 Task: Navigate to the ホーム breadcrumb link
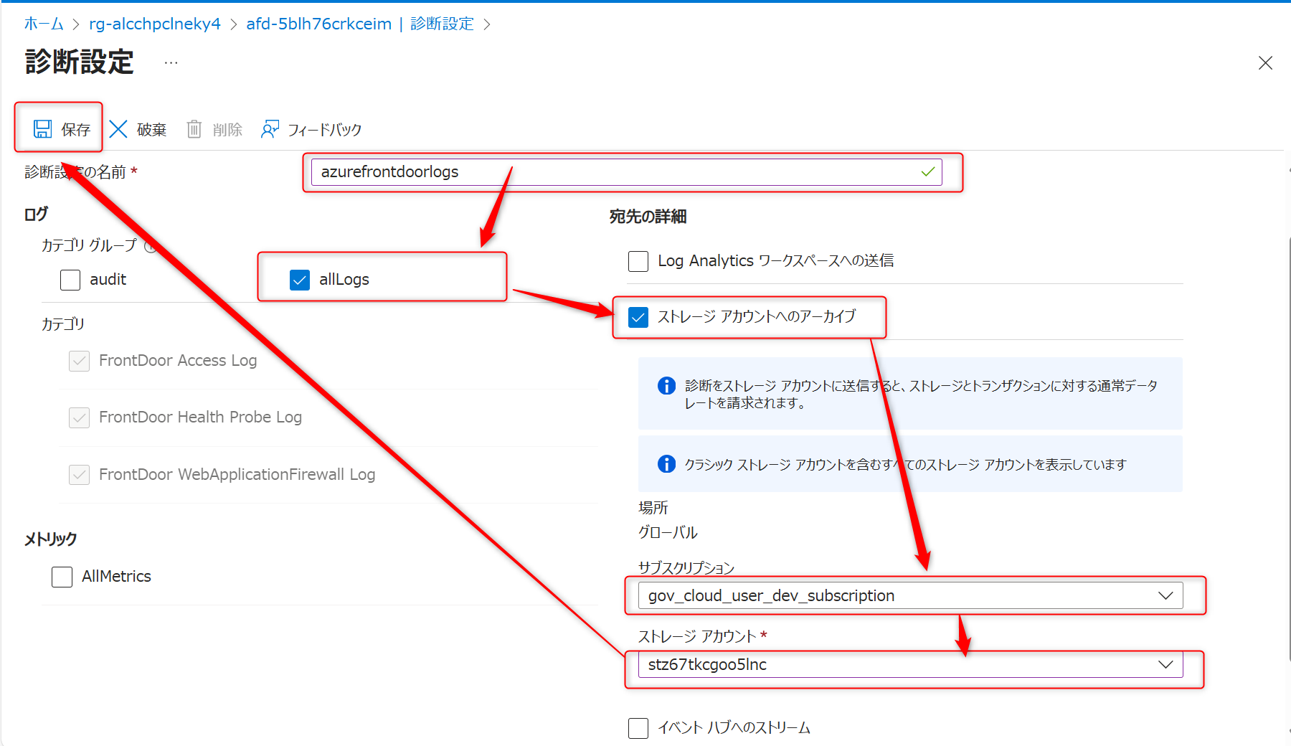pyautogui.click(x=44, y=24)
